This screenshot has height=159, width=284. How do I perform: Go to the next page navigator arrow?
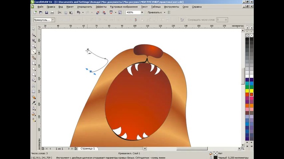coord(69,149)
